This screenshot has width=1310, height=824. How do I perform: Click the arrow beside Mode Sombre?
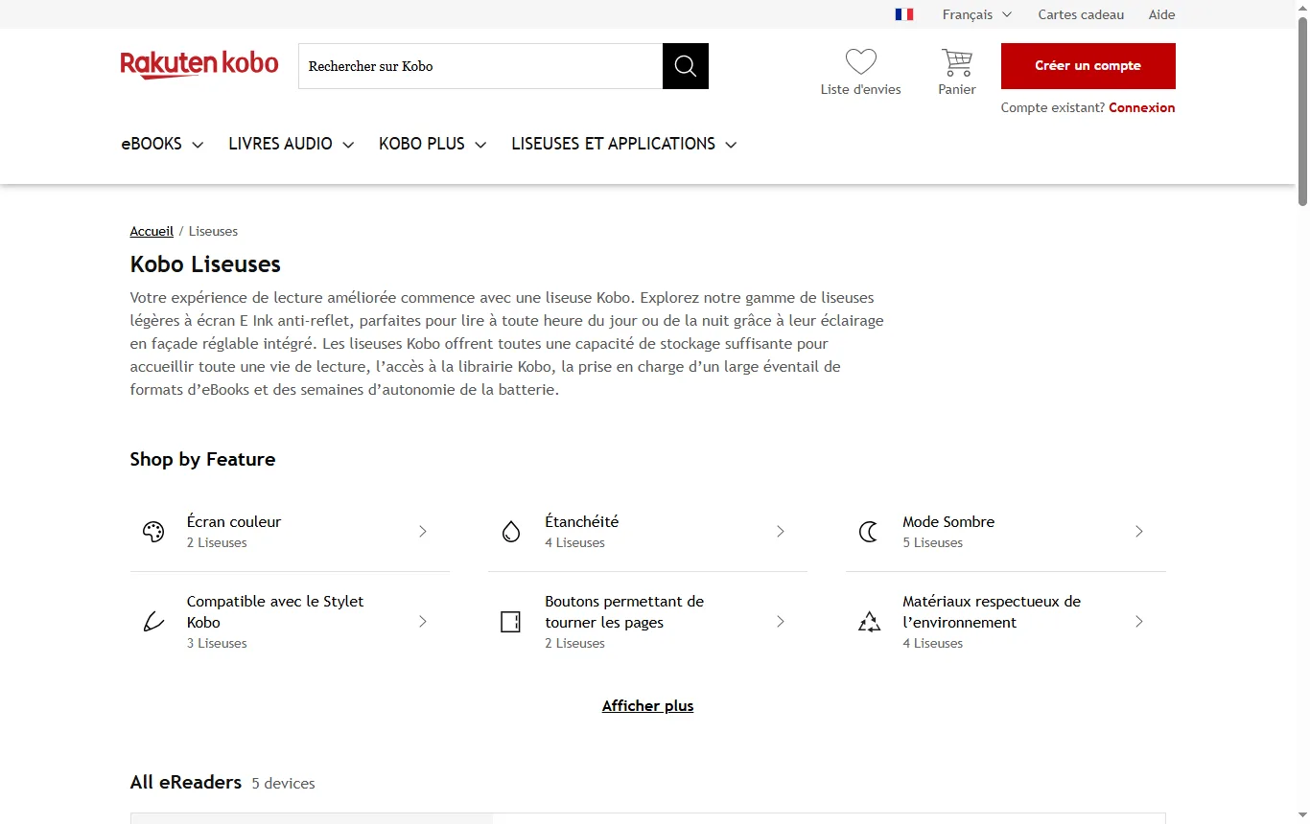tap(1139, 532)
